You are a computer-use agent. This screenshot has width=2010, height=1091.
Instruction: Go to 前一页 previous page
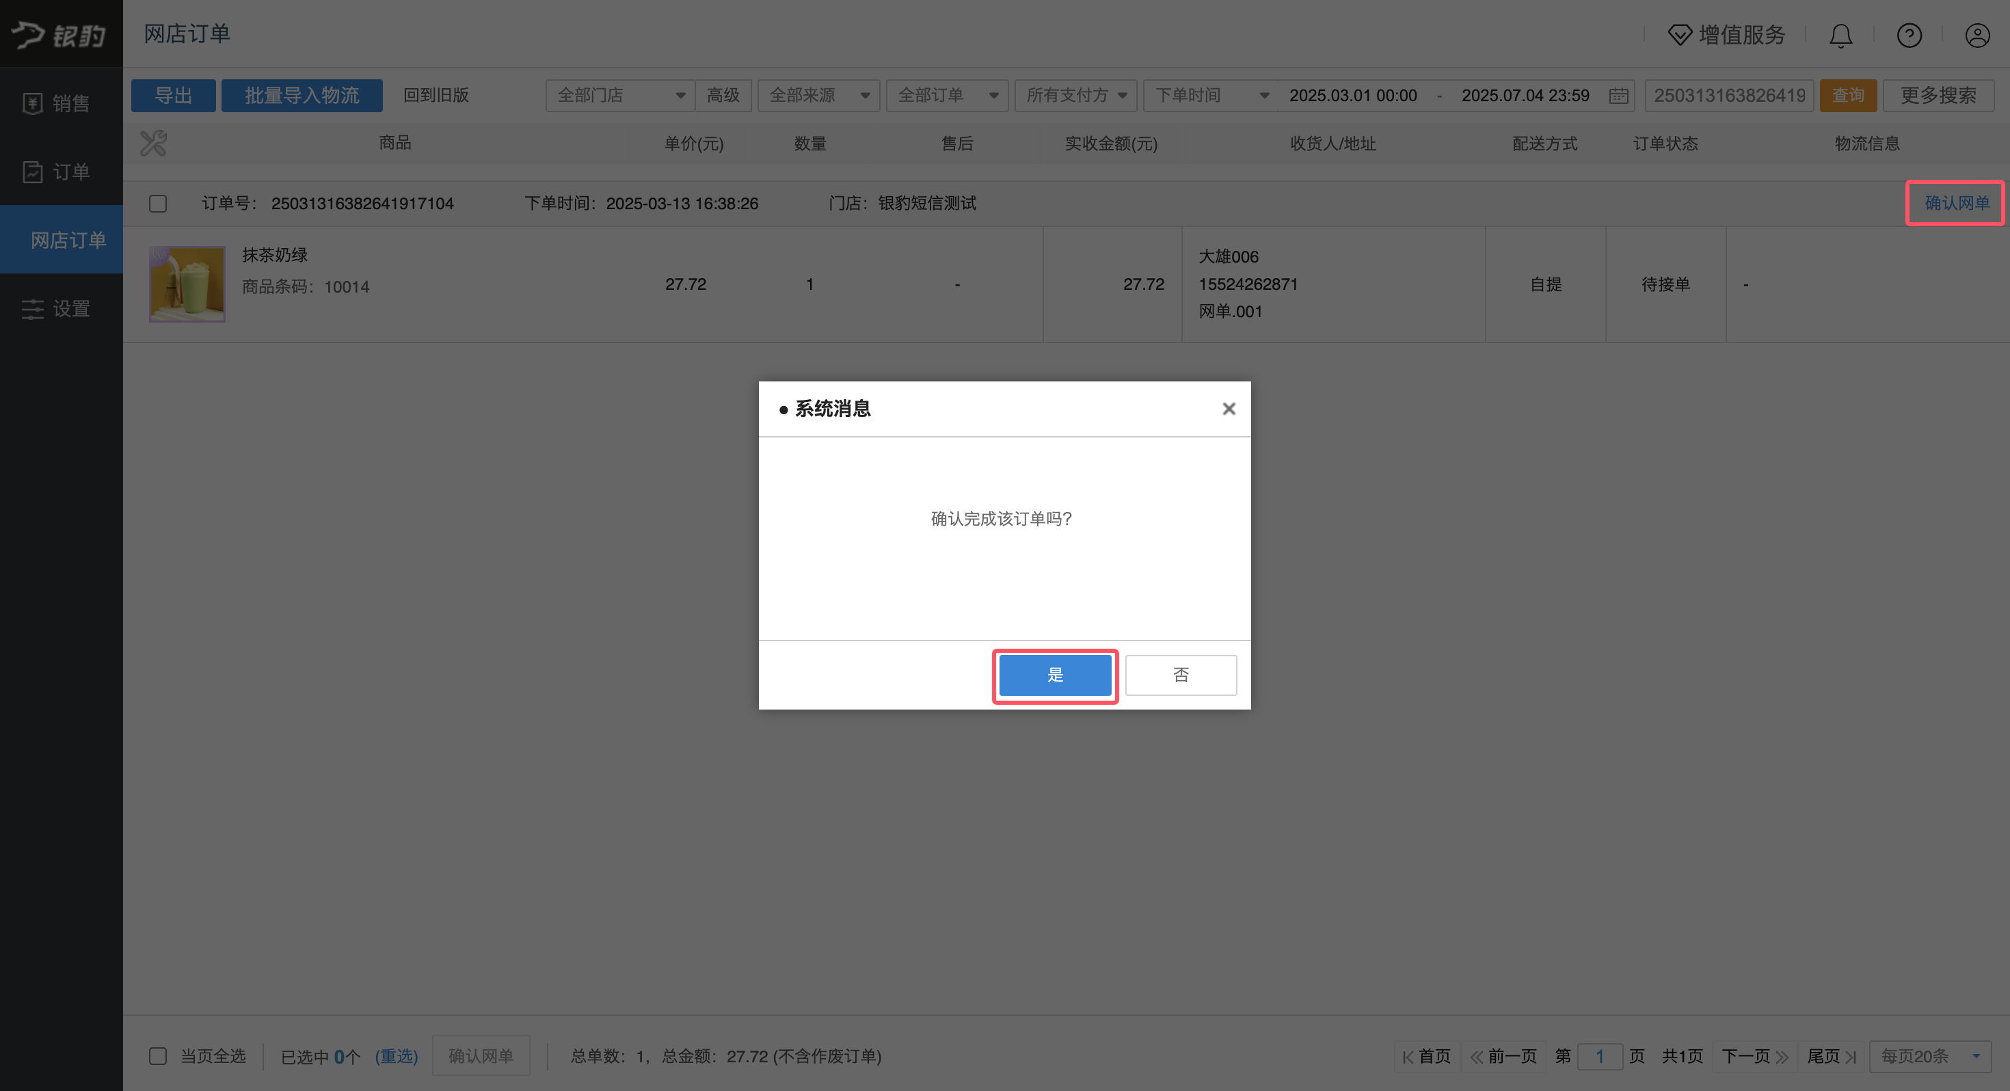pos(1503,1057)
